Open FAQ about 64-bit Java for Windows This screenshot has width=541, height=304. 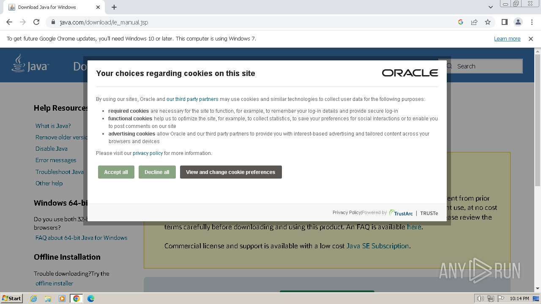(x=81, y=238)
